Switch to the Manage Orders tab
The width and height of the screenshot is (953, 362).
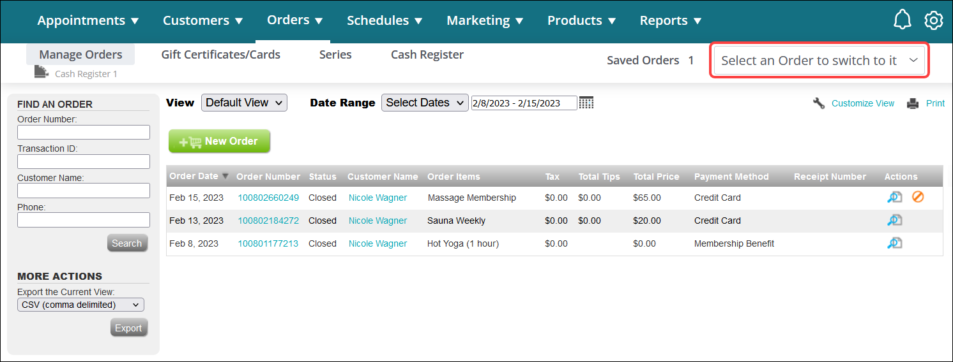(x=80, y=55)
